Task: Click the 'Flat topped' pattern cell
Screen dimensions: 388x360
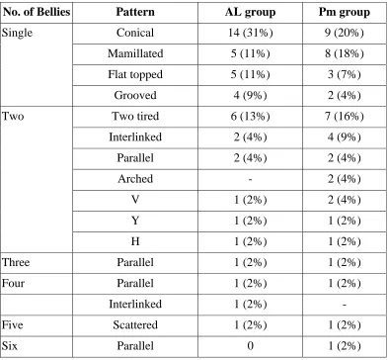Action: click(x=135, y=74)
